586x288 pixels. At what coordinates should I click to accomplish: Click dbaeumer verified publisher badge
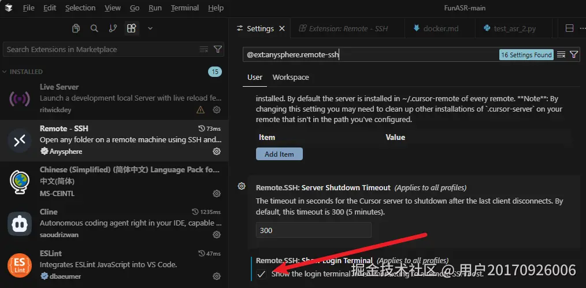pyautogui.click(x=44, y=276)
